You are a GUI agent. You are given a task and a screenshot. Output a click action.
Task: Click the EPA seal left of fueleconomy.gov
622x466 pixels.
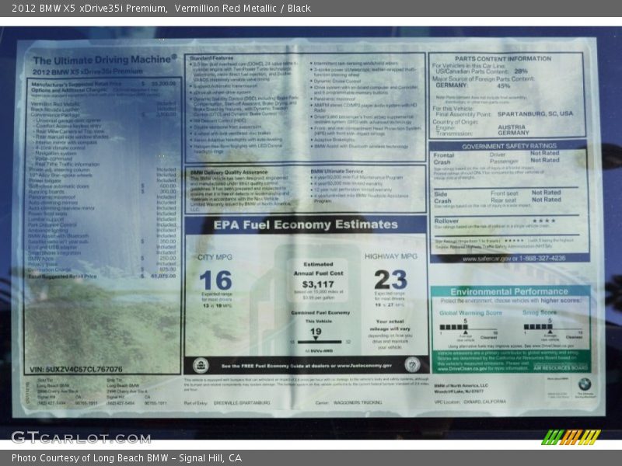pos(201,364)
